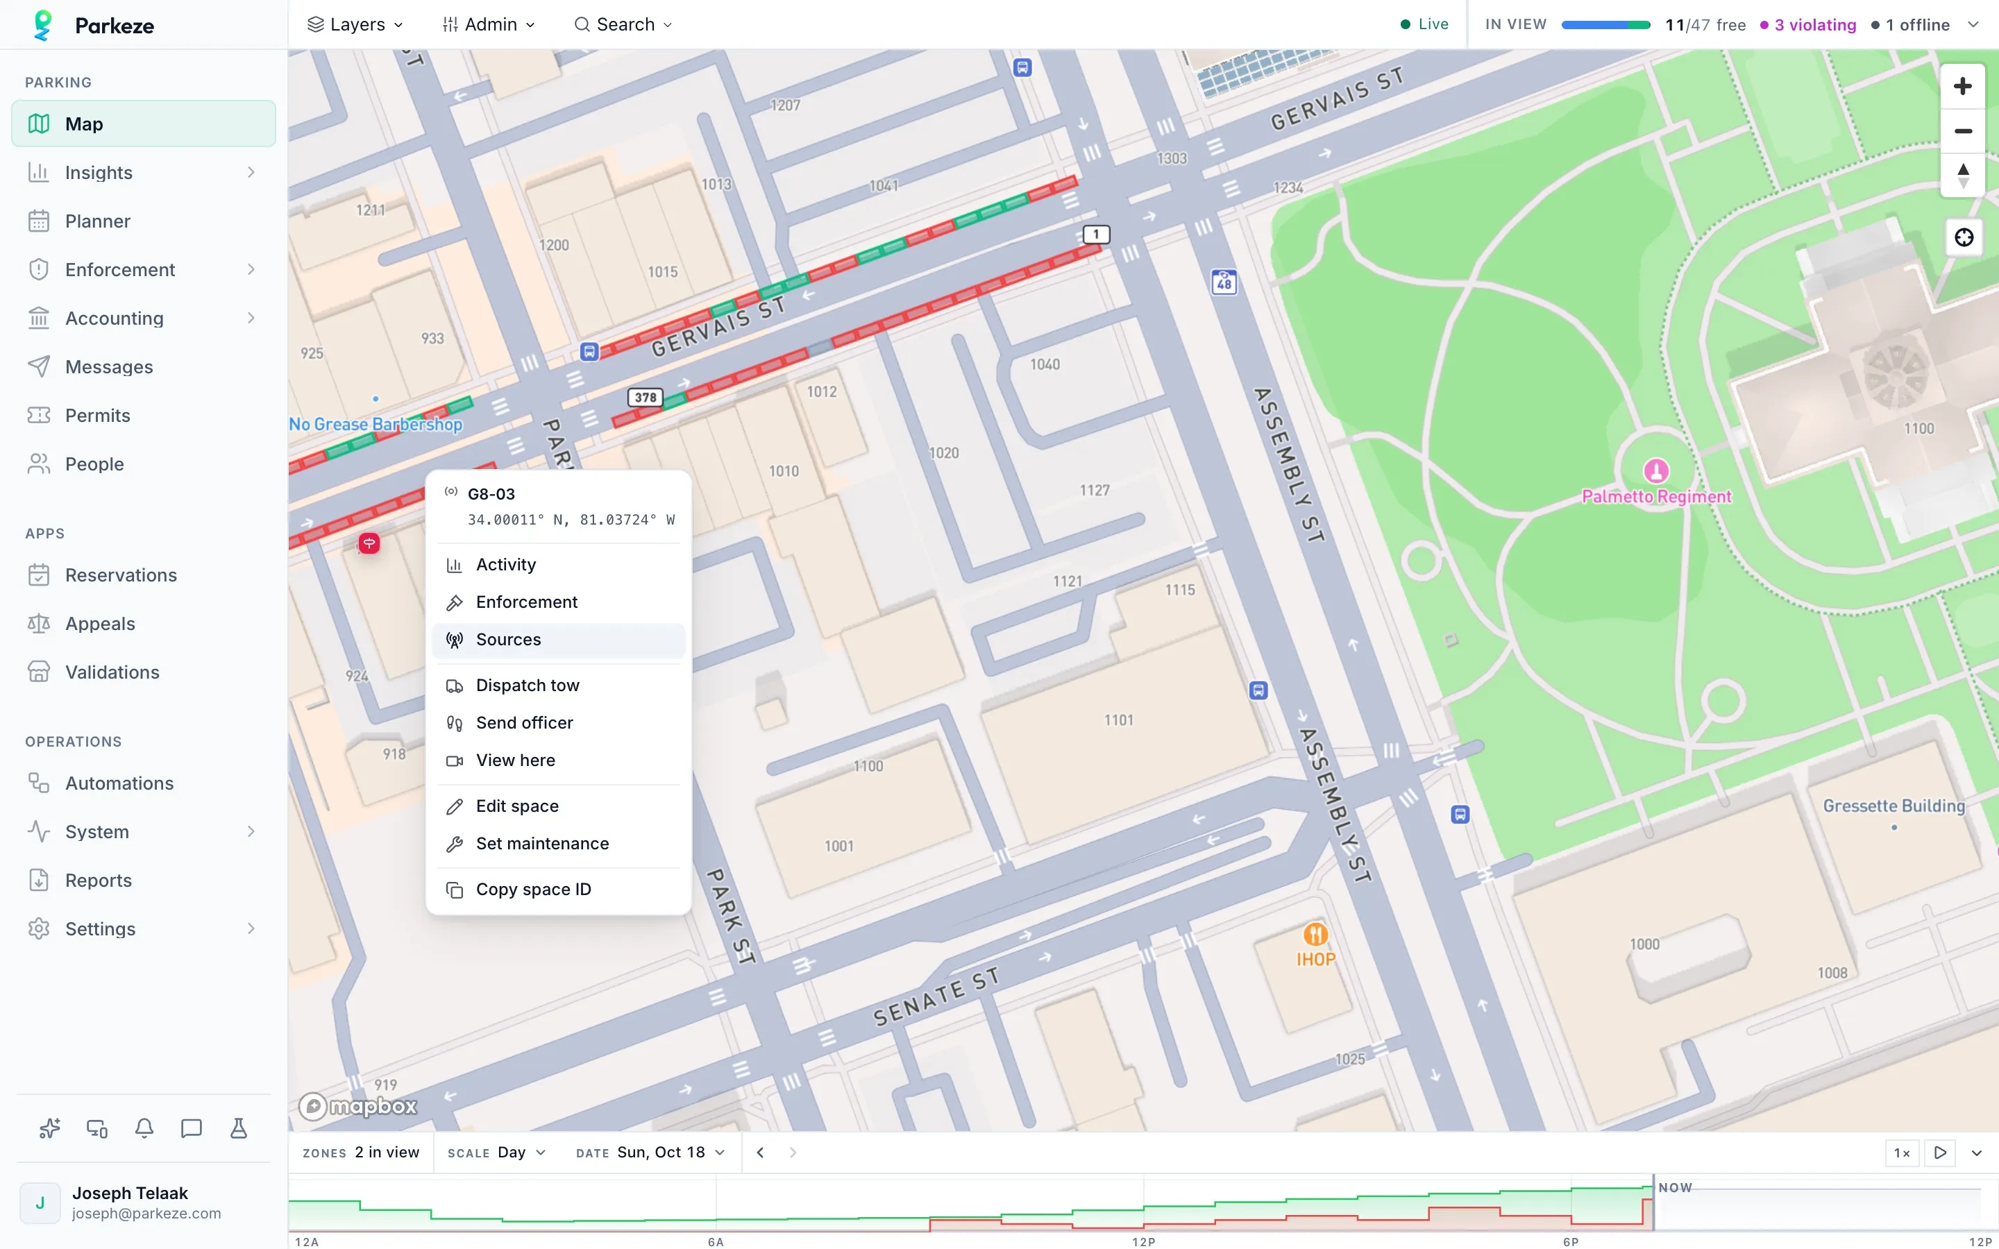Play the timeline playback
Image resolution: width=1999 pixels, height=1249 pixels.
coord(1941,1153)
